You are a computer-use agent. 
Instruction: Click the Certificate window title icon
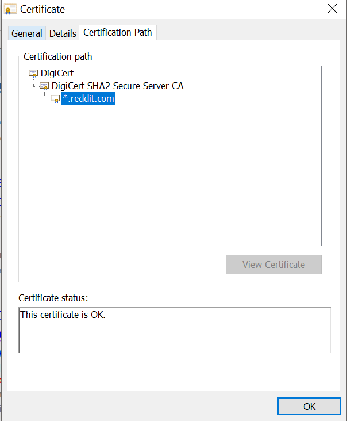(x=10, y=9)
